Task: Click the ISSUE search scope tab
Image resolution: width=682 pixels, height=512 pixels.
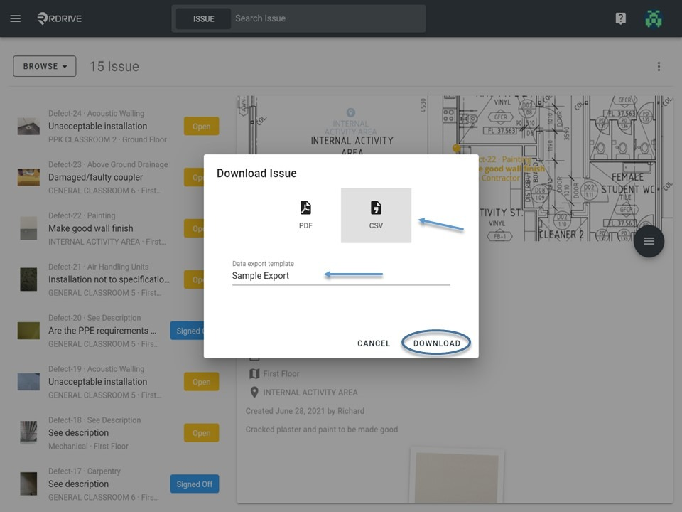Action: 204,18
